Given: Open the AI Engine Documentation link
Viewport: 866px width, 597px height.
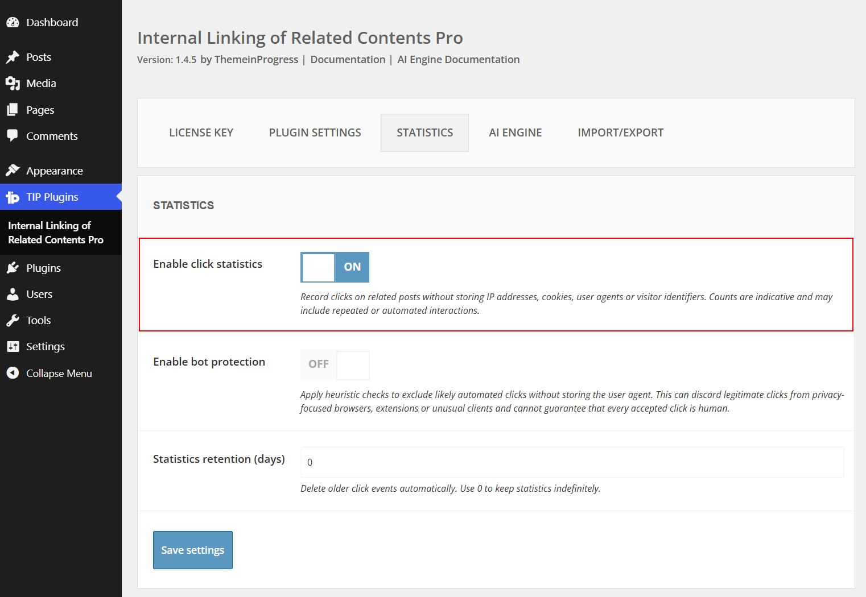Looking at the screenshot, I should click(x=459, y=60).
